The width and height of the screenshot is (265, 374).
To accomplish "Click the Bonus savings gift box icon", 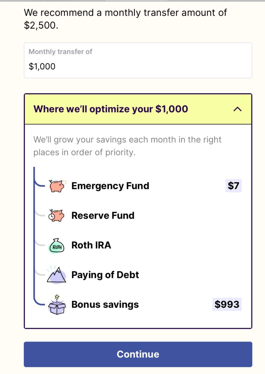I will pyautogui.click(x=57, y=305).
